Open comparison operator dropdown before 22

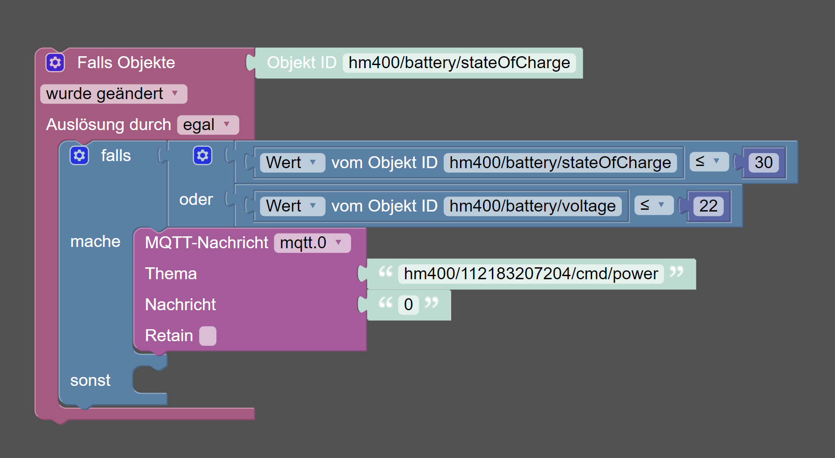tap(654, 205)
